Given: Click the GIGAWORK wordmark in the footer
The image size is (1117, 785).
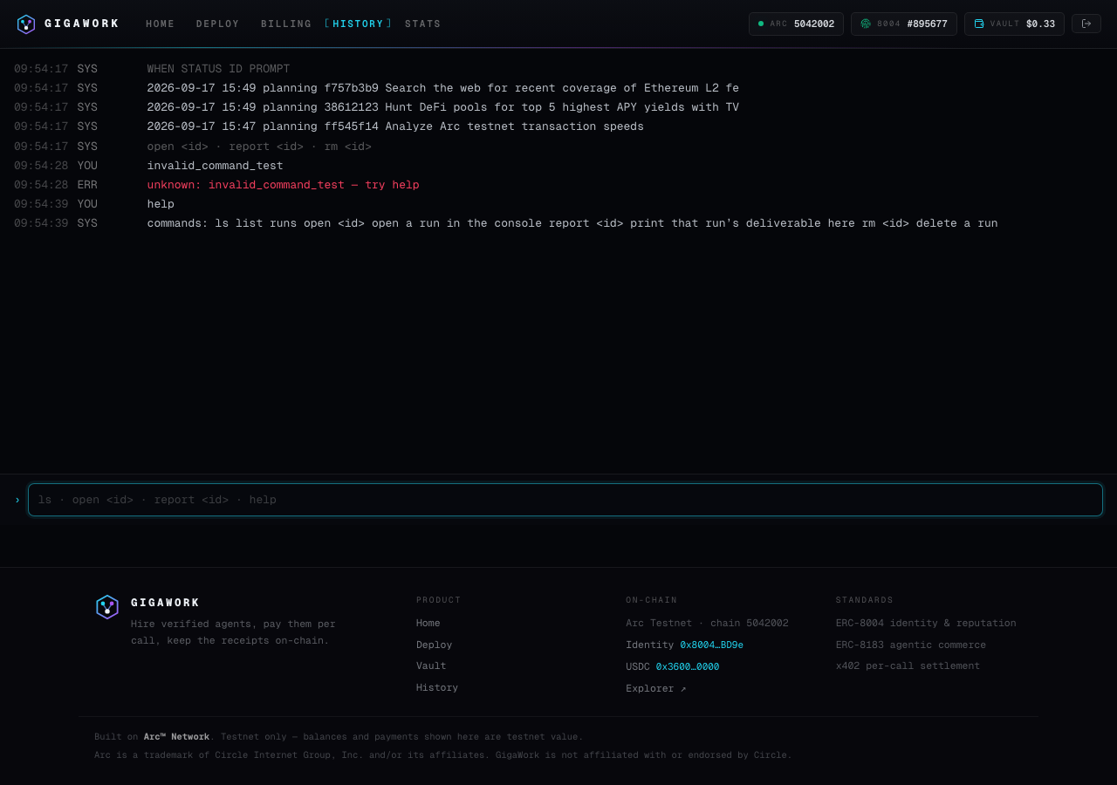Looking at the screenshot, I should click(x=166, y=603).
